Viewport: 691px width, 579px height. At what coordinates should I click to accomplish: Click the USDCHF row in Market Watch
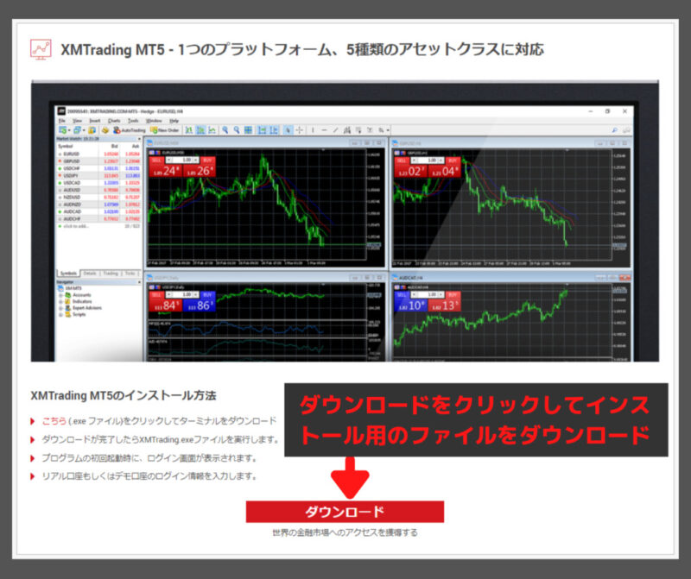98,168
